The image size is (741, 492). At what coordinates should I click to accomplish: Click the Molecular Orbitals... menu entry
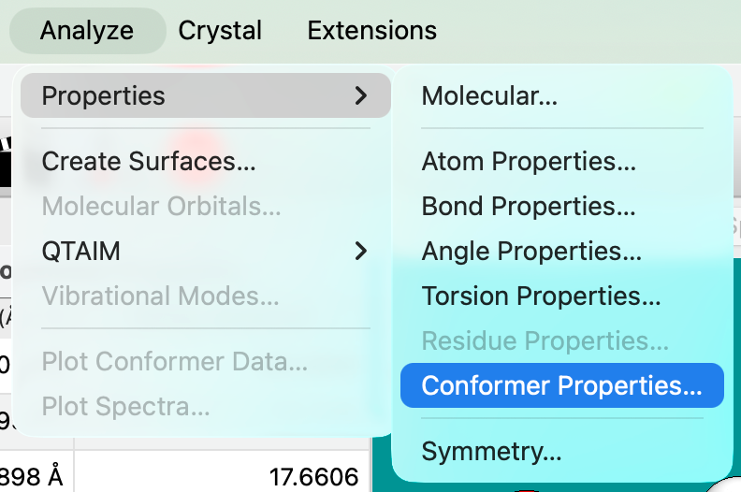click(x=161, y=206)
